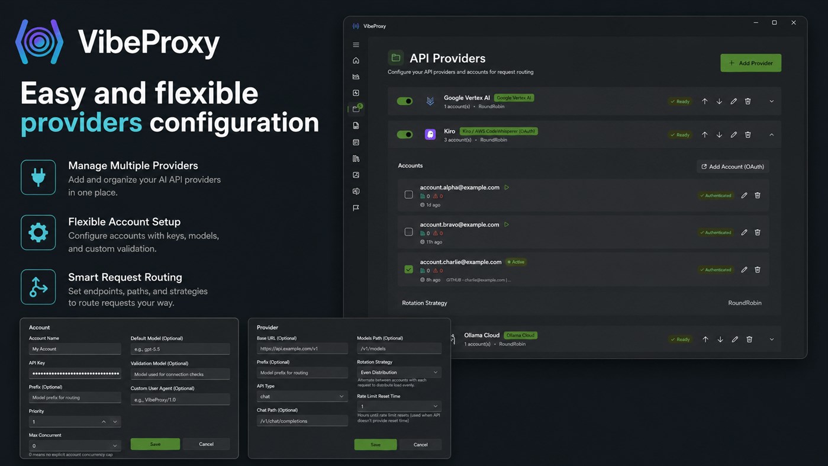This screenshot has height=466, width=828.
Task: Open the area chart sidebar icon
Action: (x=356, y=76)
